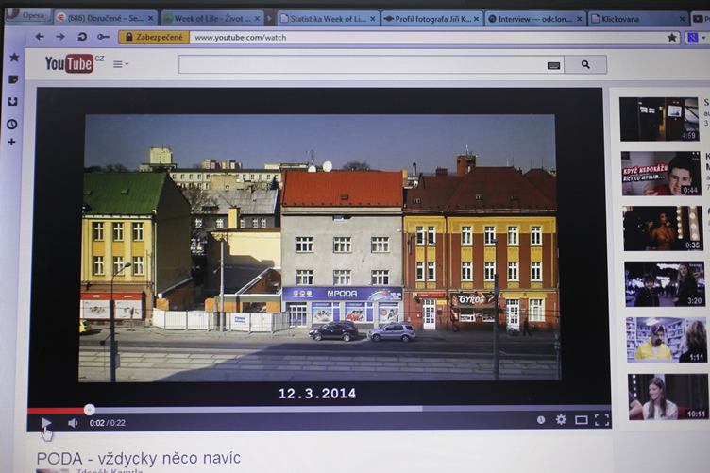Click the key icon in the toolbar
The image size is (710, 473).
pyautogui.click(x=103, y=37)
